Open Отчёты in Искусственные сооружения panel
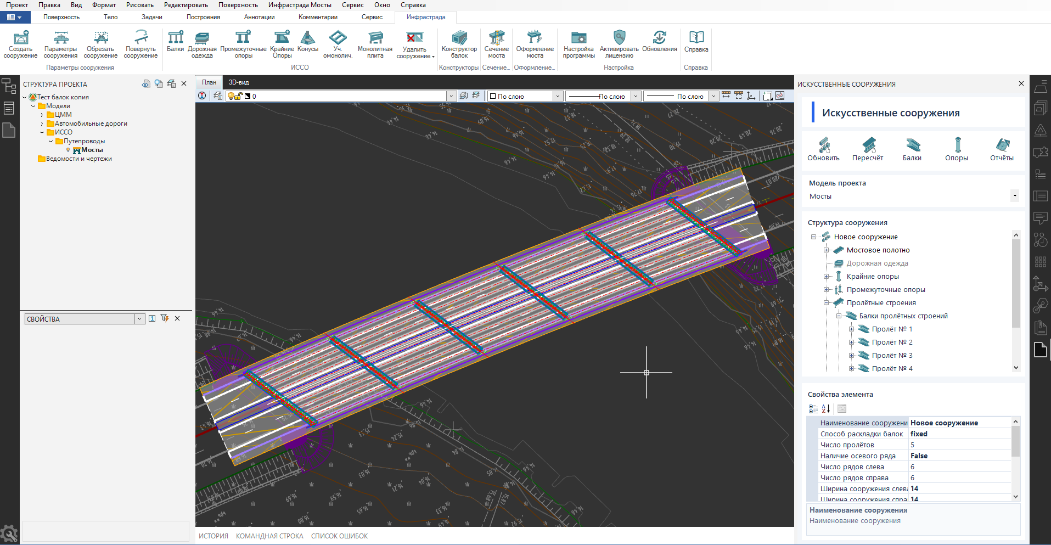Viewport: 1051px width, 545px height. pyautogui.click(x=1002, y=149)
